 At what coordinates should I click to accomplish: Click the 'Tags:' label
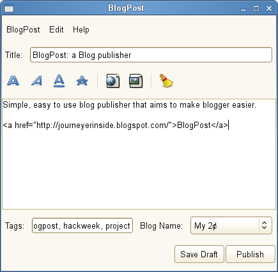click(15, 225)
